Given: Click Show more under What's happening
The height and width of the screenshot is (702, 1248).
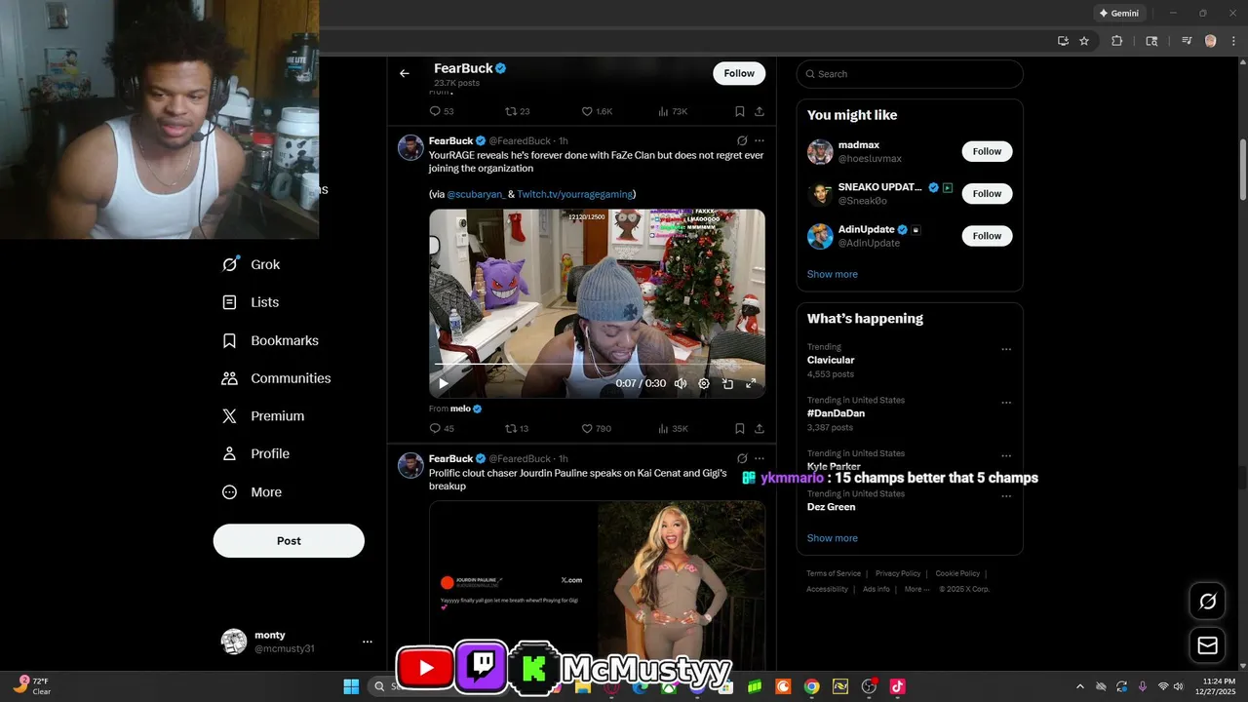Looking at the screenshot, I should (x=833, y=538).
